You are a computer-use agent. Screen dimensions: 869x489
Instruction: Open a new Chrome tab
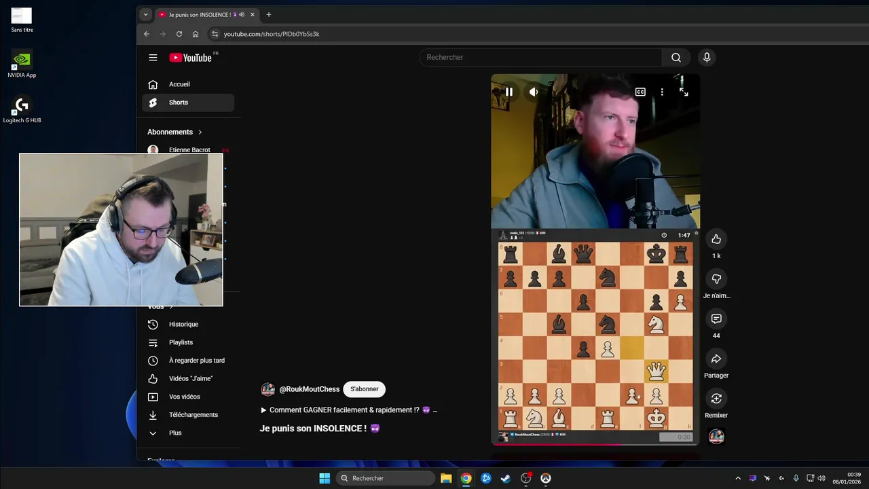268,14
